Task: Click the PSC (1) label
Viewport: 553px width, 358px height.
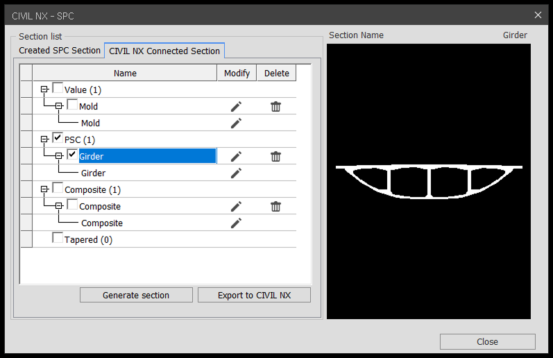Action: click(x=80, y=140)
